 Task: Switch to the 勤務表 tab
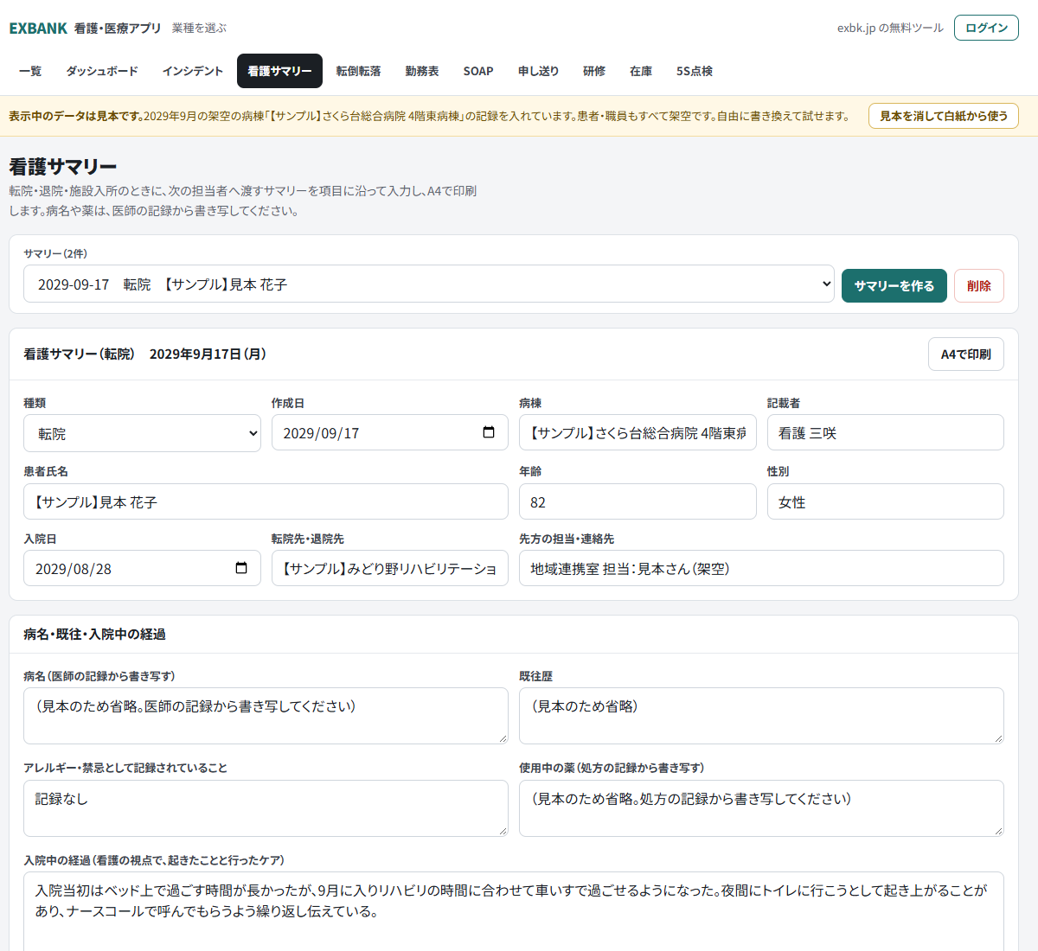pyautogui.click(x=422, y=71)
